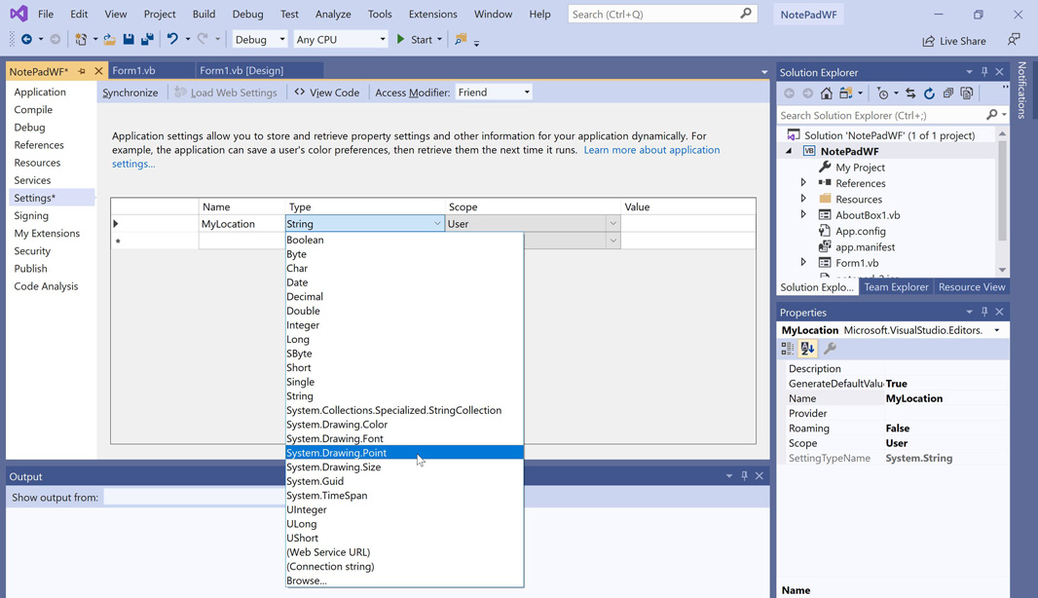Pin the Output panel with pushpin icon
The image size is (1038, 598).
click(744, 476)
